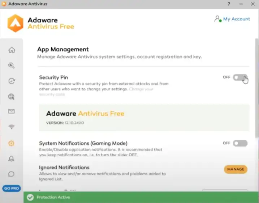Click the Change your security code link
This screenshot has width=259, height=203.
click(x=141, y=89)
